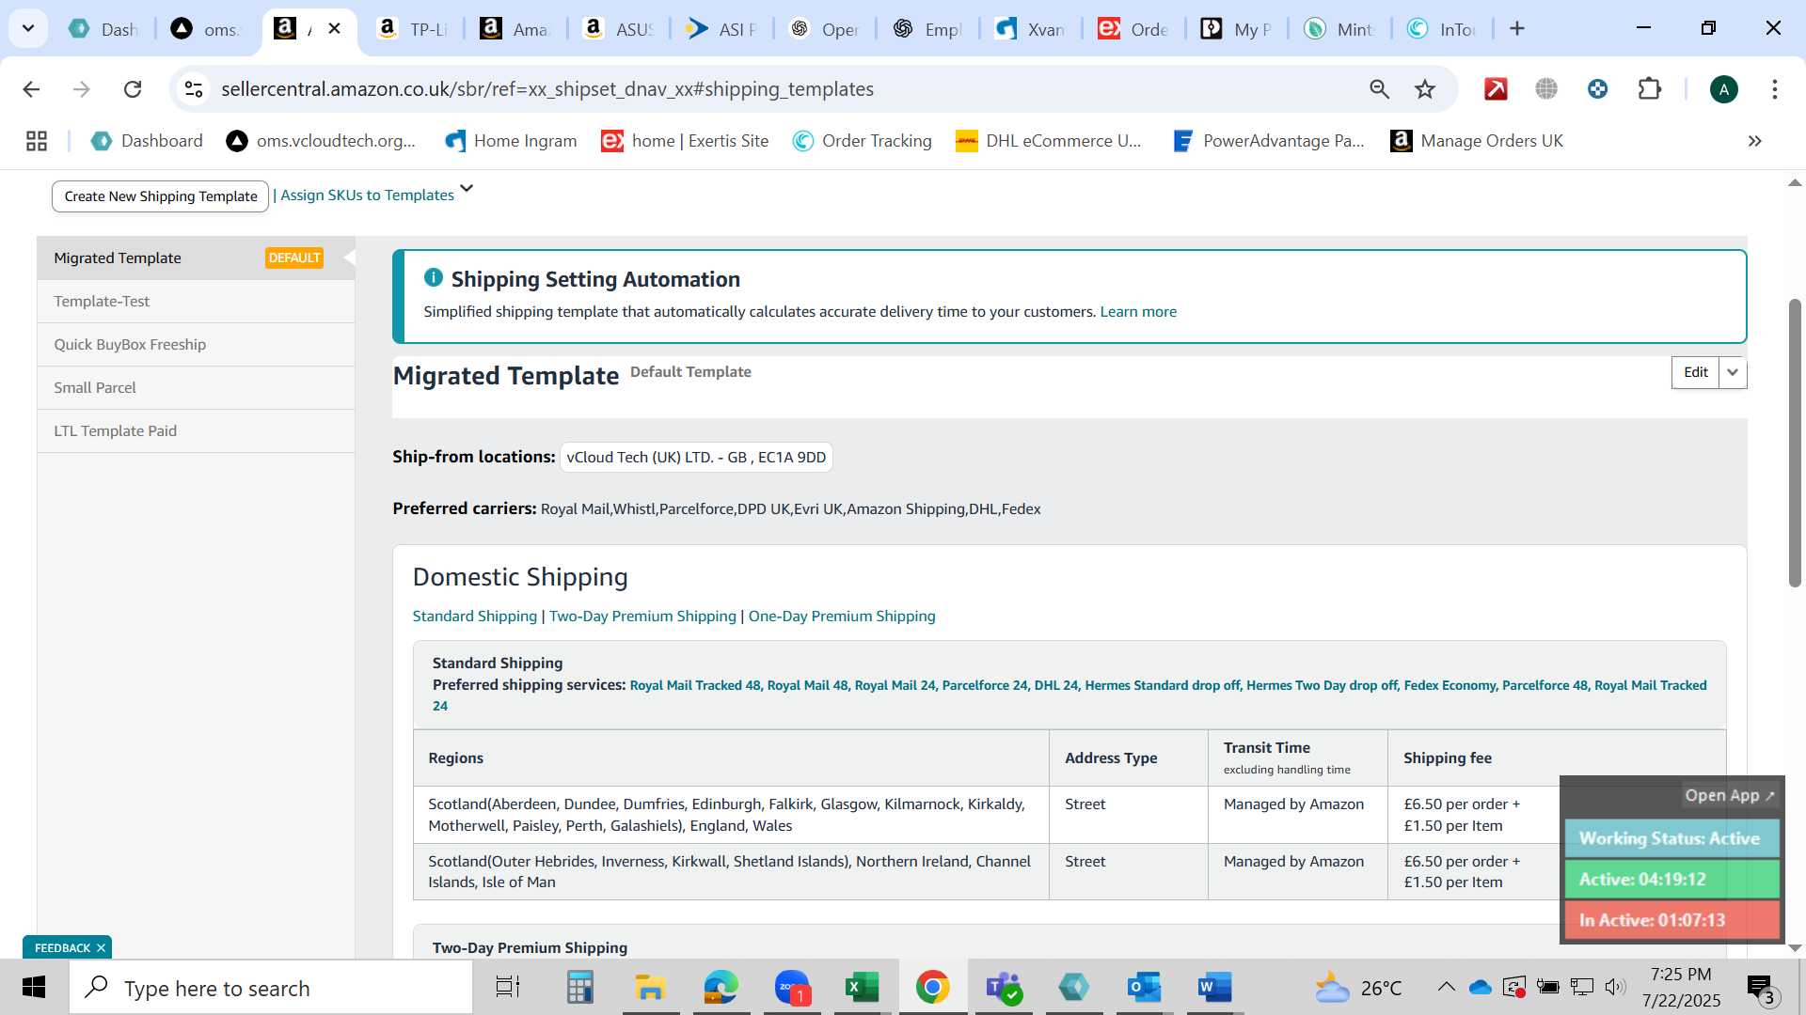Click the OneDrive cloud tray icon
Screen dimensions: 1806x1015
(1480, 987)
